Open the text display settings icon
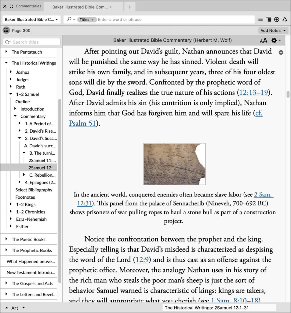 coord(268,19)
